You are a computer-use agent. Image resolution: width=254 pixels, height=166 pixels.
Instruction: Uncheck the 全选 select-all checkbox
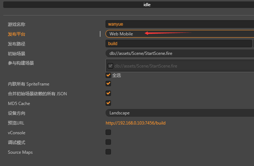point(108,75)
